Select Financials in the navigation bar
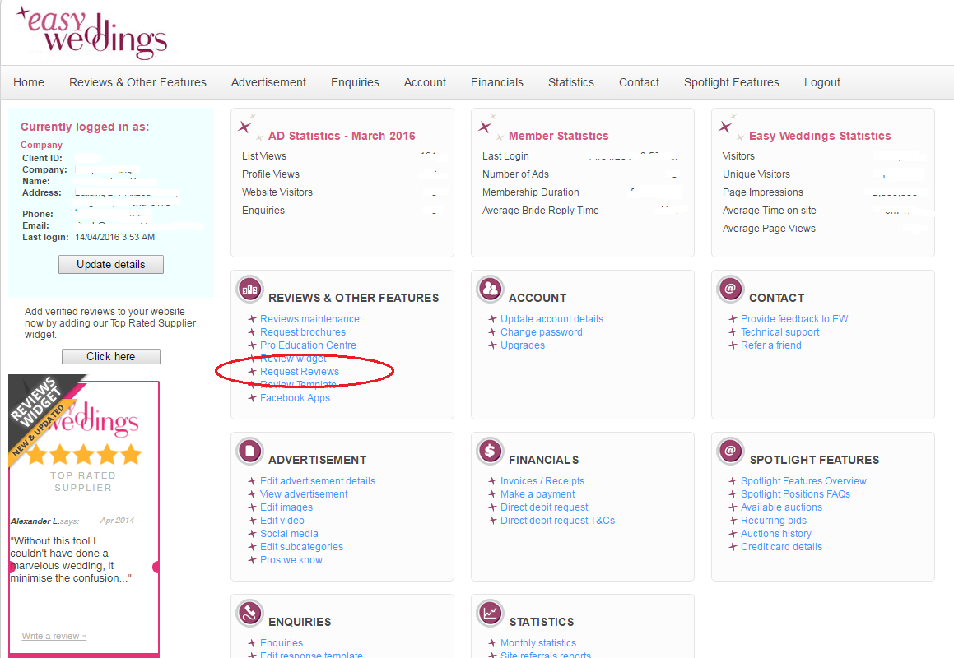 (x=497, y=82)
